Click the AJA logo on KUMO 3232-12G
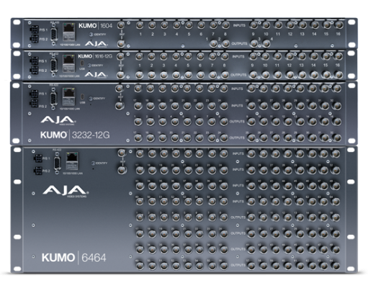 tap(58, 120)
